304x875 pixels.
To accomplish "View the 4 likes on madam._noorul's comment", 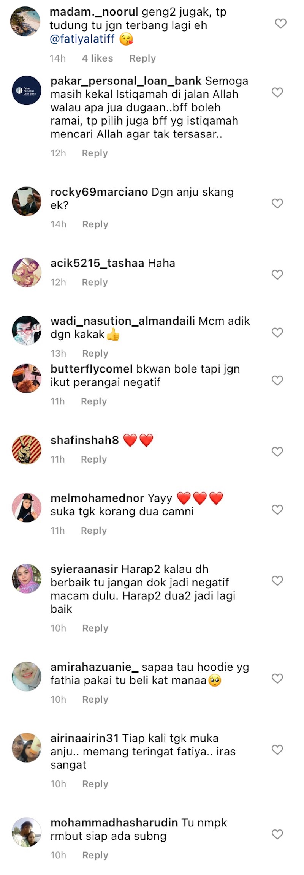I will (98, 58).
